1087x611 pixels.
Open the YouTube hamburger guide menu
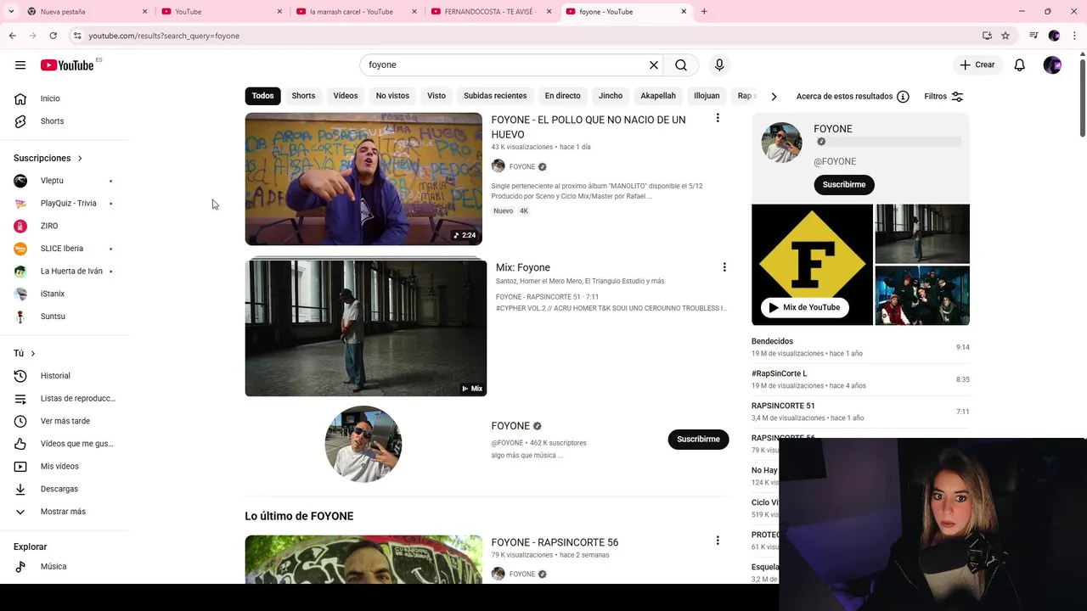click(20, 65)
